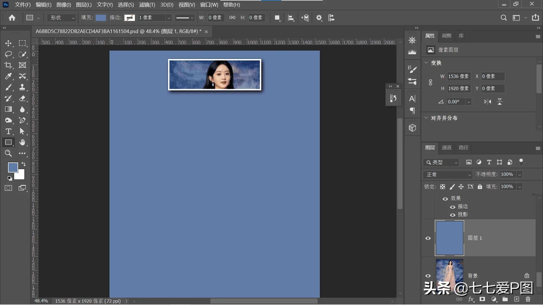
Task: Click the W width input field
Action: (x=216, y=18)
